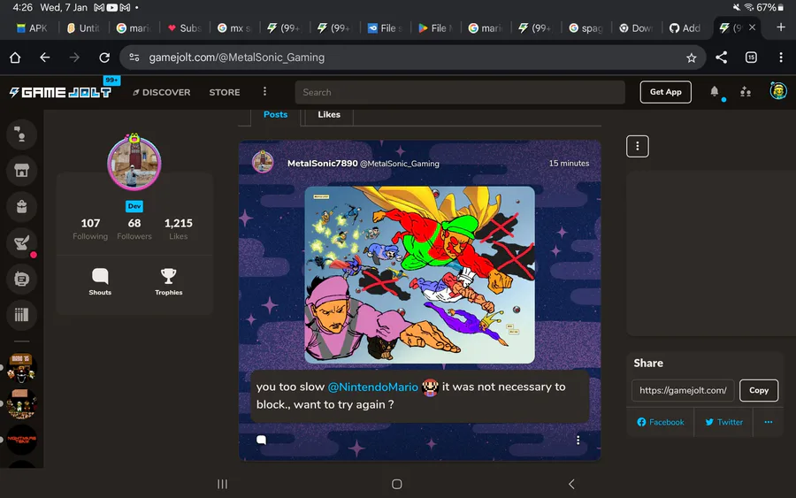The width and height of the screenshot is (796, 498).
Task: Open the Mario '85 community thumbnail
Action: coord(21,368)
